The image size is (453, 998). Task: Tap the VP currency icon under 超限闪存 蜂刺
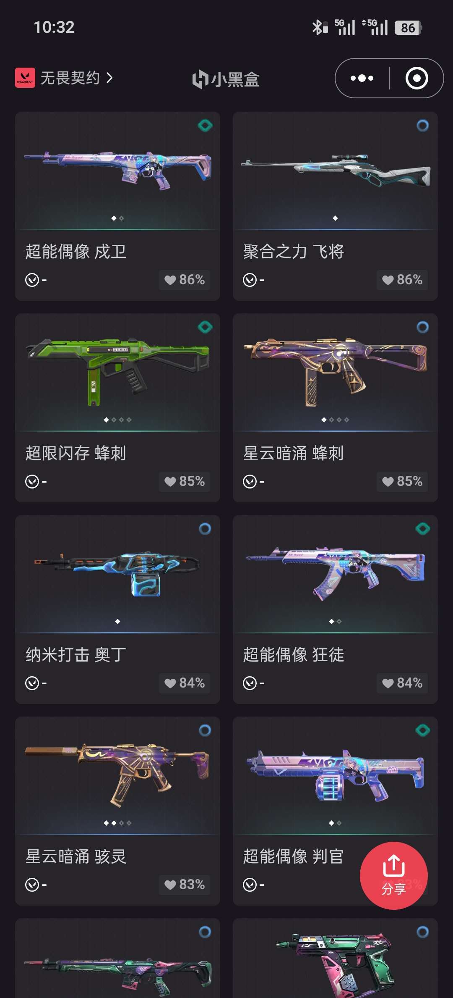[x=32, y=481]
